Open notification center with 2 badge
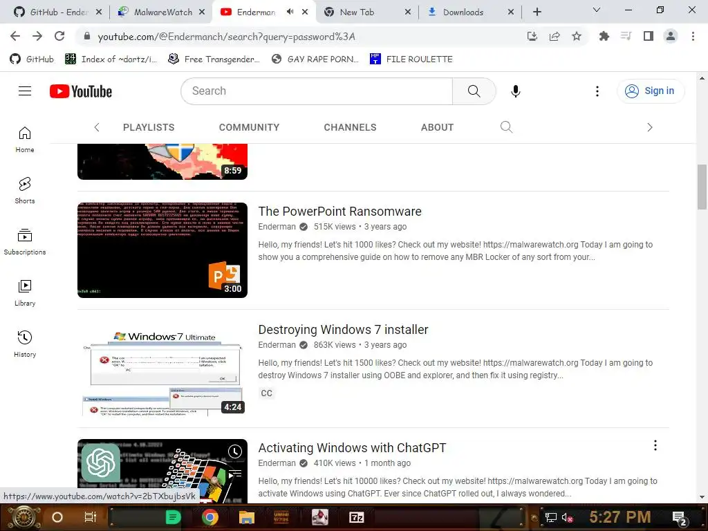This screenshot has width=708, height=531. click(x=680, y=518)
